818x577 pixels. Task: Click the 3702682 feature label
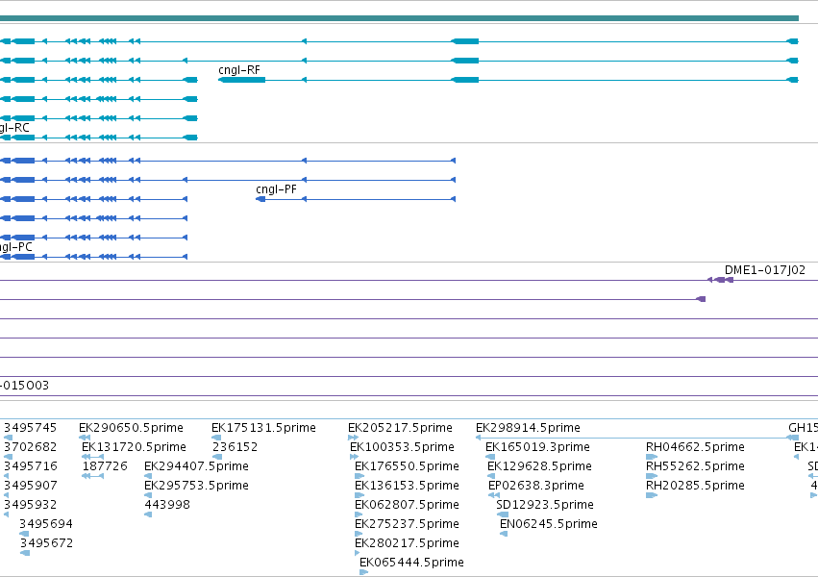tap(30, 447)
